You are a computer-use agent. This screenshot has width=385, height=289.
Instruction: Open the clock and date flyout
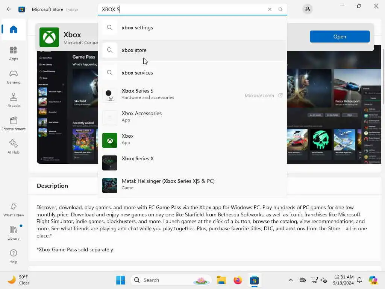click(x=343, y=280)
